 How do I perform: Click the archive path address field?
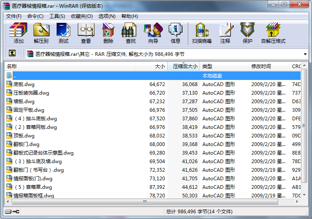(x=167, y=54)
